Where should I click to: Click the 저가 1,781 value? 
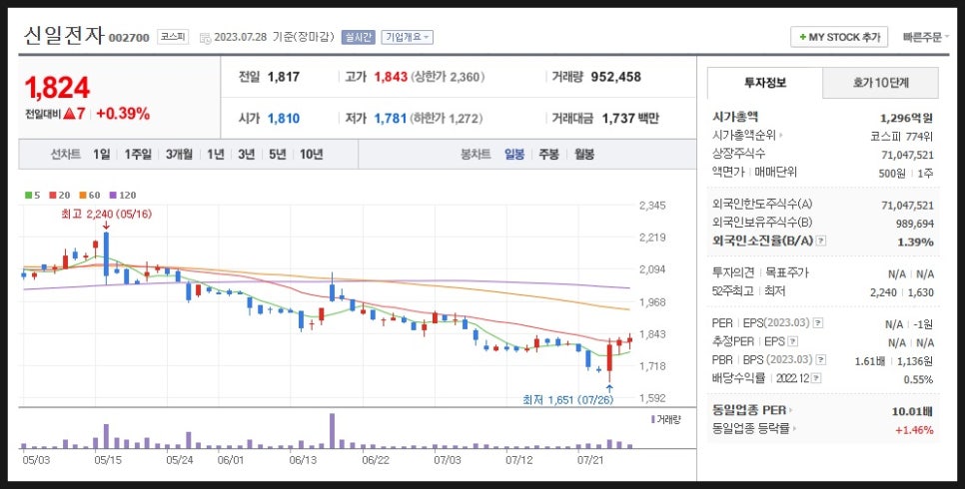tap(391, 118)
